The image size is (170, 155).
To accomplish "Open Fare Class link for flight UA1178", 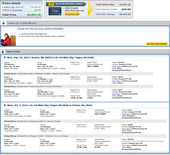I will 117,66.
